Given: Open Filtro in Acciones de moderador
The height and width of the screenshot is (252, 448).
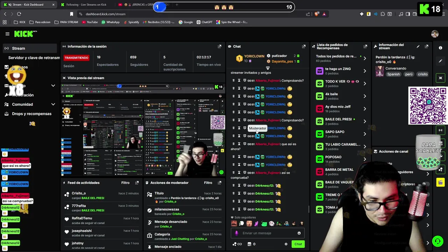Looking at the screenshot, I should coord(208,183).
